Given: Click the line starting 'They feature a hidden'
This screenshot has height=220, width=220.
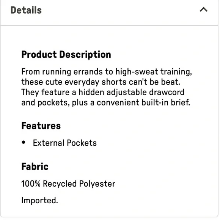Looking at the screenshot, I should point(103,93).
